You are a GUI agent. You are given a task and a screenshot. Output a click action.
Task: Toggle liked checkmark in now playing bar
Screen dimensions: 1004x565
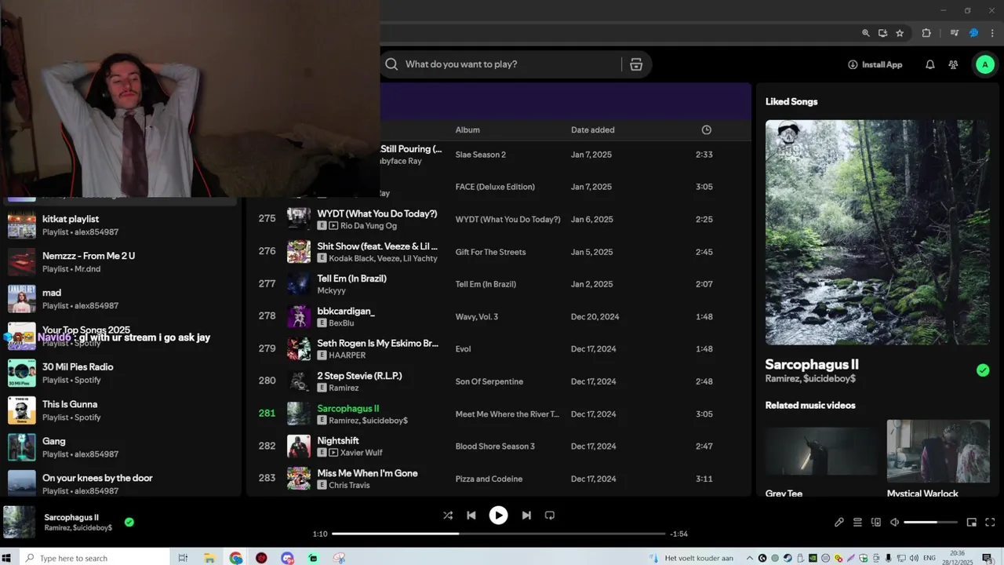(129, 522)
